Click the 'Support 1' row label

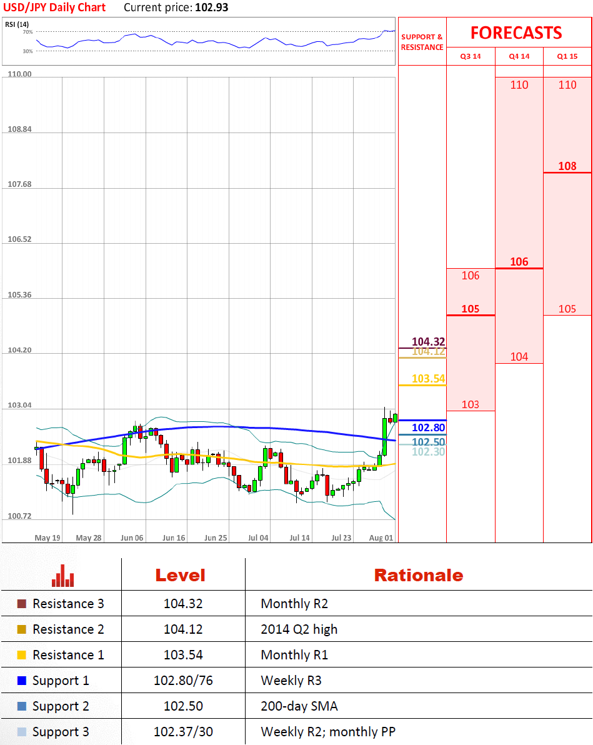61,681
